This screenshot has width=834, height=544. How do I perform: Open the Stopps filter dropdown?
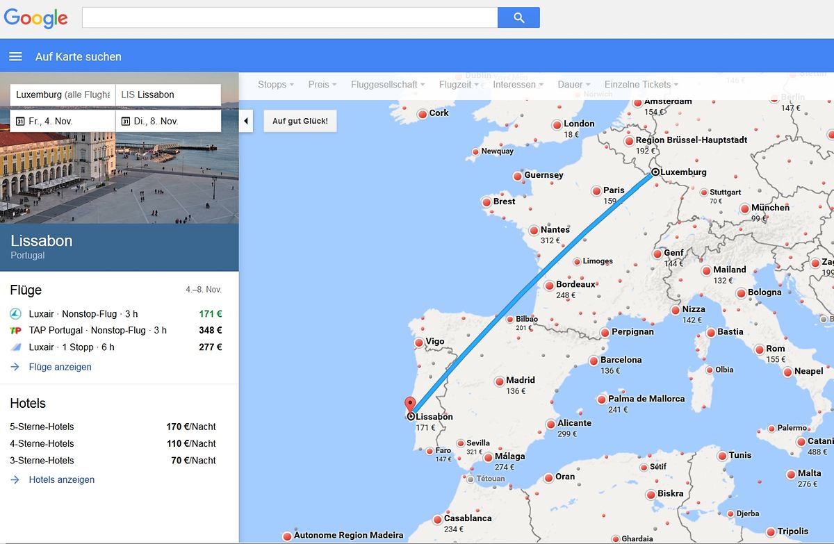click(x=275, y=85)
